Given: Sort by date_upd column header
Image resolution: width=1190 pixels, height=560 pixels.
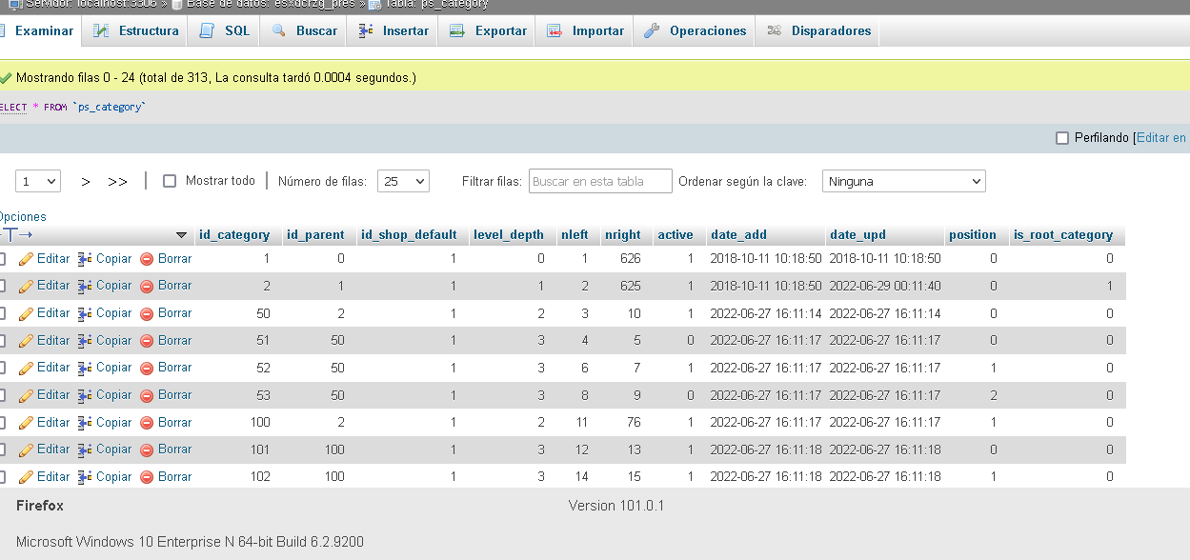Looking at the screenshot, I should coord(858,234).
